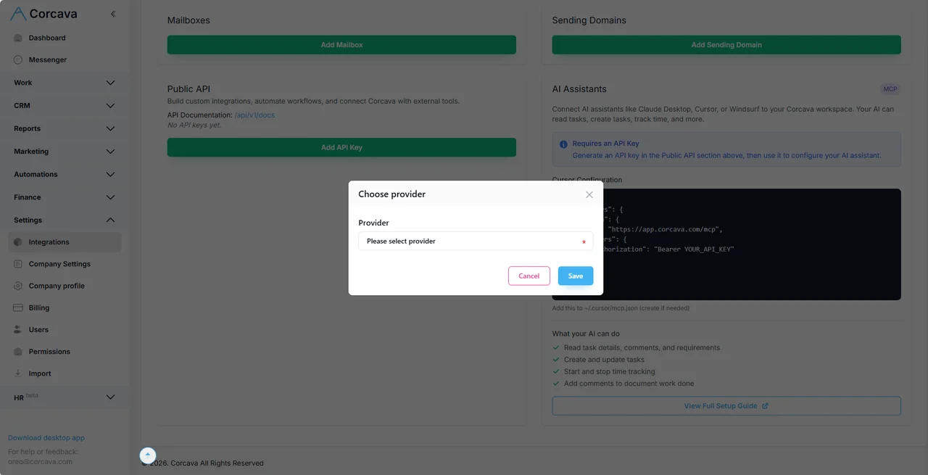
Task: Expand the Automations menu section
Action: coord(65,174)
